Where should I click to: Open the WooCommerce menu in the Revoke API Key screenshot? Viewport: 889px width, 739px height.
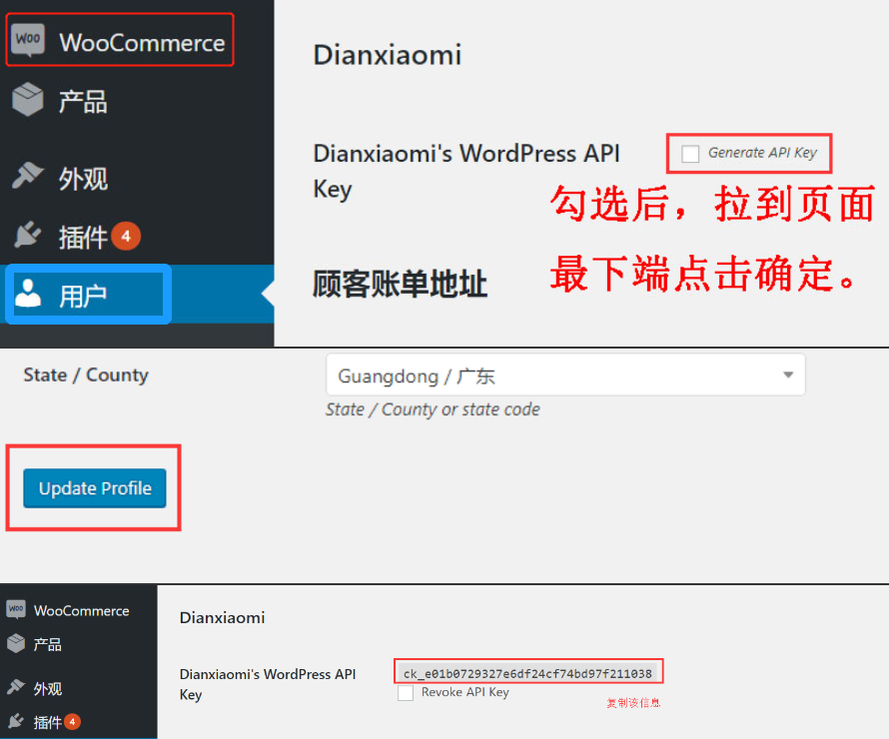point(81,610)
